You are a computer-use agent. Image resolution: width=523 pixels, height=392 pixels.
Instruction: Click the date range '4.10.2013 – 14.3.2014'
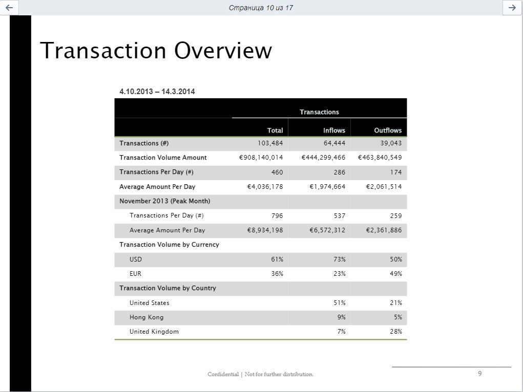[157, 91]
